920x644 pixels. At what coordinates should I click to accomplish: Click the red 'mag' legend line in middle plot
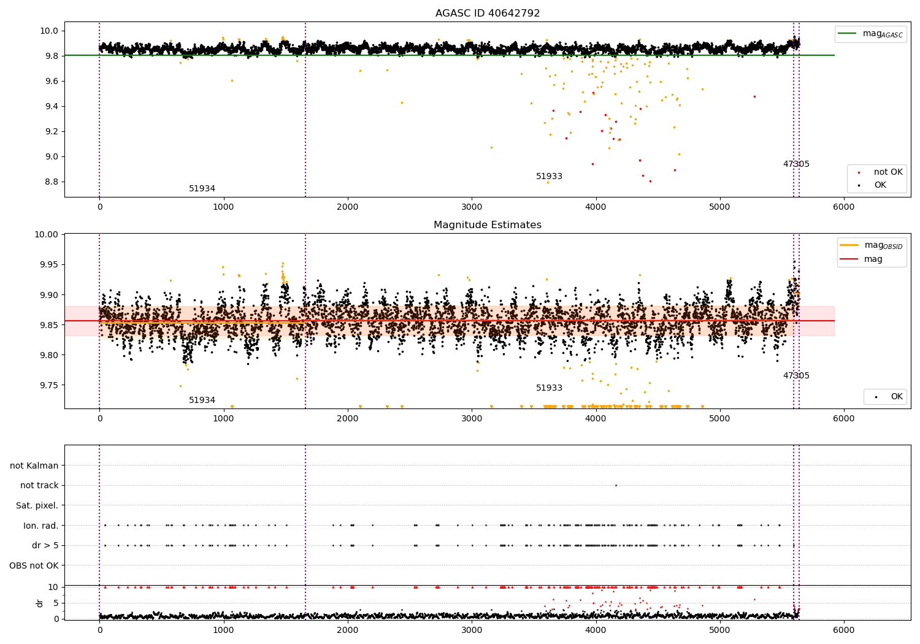coord(849,259)
